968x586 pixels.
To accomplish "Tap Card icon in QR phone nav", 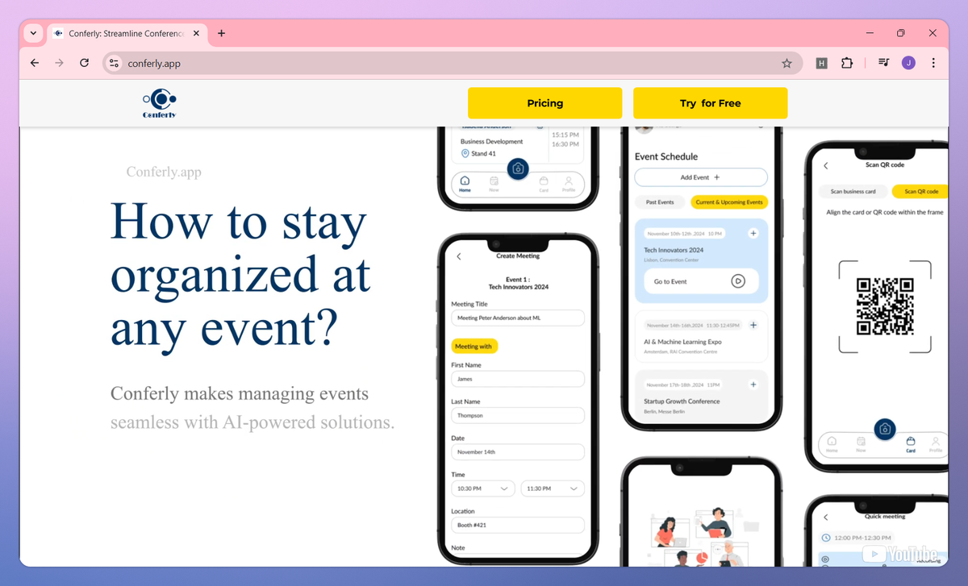I will pyautogui.click(x=911, y=445).
